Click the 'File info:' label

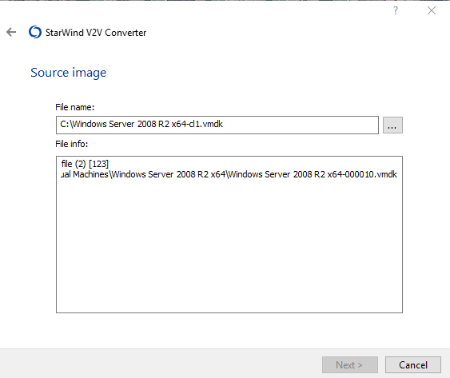coord(71,144)
